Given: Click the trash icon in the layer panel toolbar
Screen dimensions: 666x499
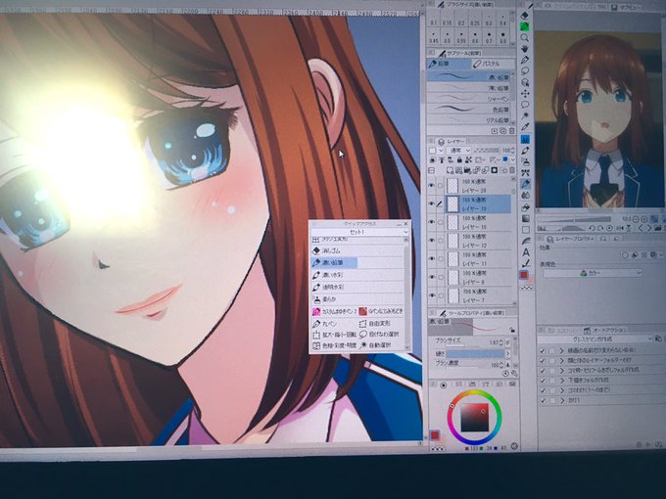Looking at the screenshot, I should 512,170.
